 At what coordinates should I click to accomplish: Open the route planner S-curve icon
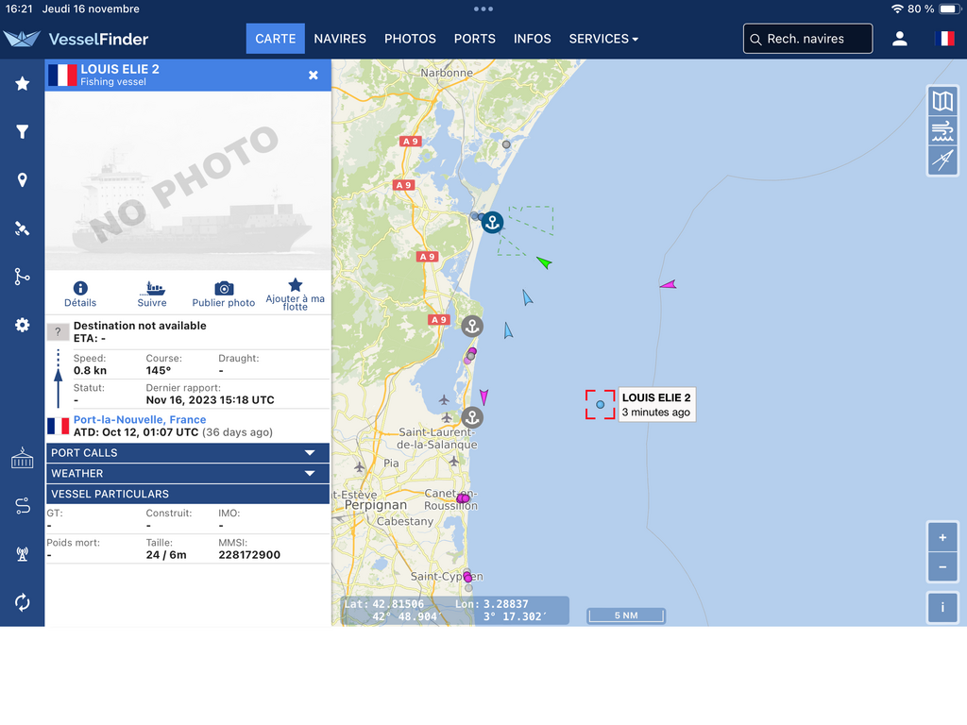(23, 506)
